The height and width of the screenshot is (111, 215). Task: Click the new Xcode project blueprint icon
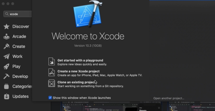52,72
